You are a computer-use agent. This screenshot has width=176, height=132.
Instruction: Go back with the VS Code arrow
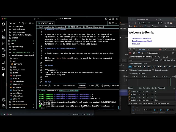[x=35, y=19]
